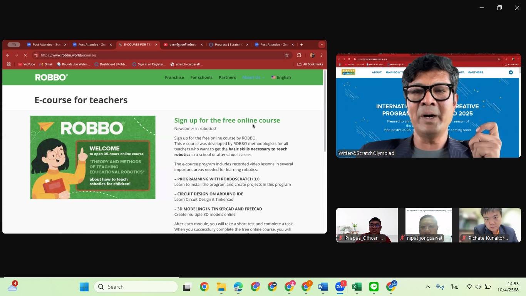Close the Progress | Scratch tab
Viewport: 526px width, 296px height.
pyautogui.click(x=247, y=45)
